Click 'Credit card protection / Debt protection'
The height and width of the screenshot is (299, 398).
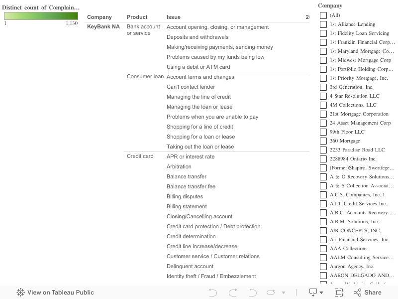coord(213,226)
